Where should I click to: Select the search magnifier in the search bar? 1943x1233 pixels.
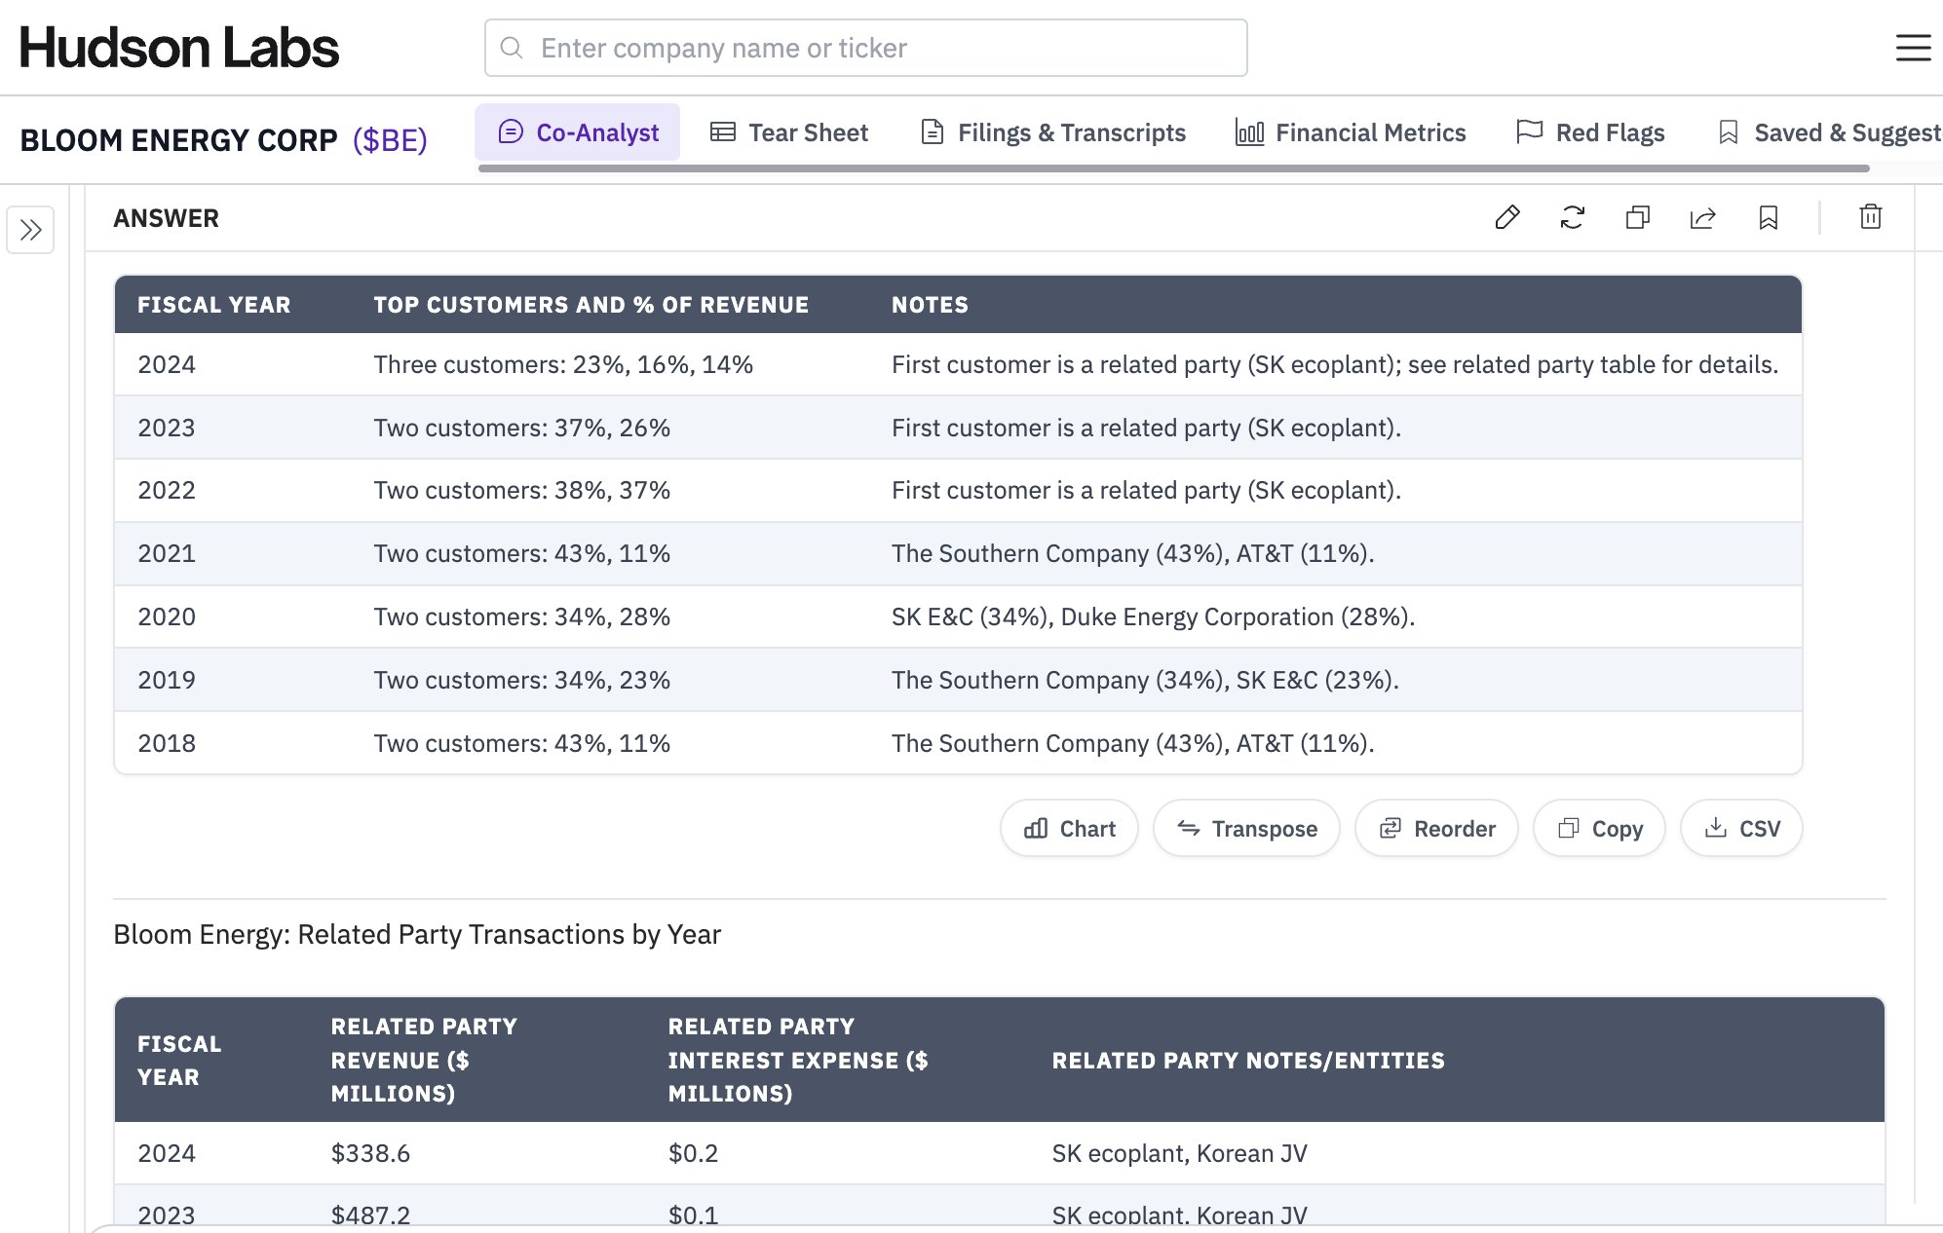(x=514, y=47)
